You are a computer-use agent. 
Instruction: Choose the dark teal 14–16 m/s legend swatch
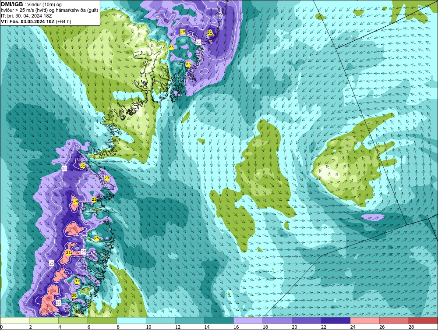click(219, 320)
